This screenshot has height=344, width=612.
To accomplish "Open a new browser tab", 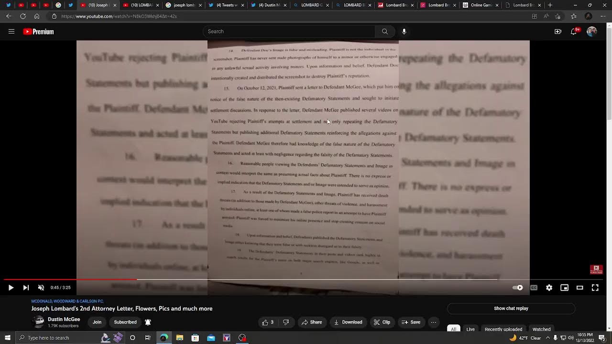I will [x=550, y=5].
